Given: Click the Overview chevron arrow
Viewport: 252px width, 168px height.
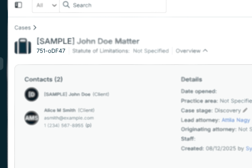Looking at the screenshot, I should (x=205, y=51).
